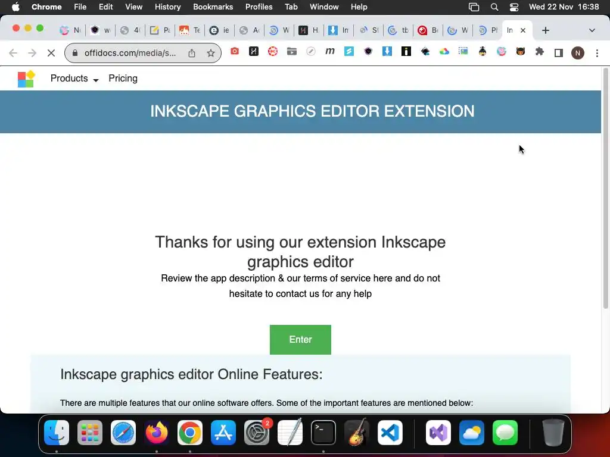Click the offidocs.com address bar

pos(130,53)
